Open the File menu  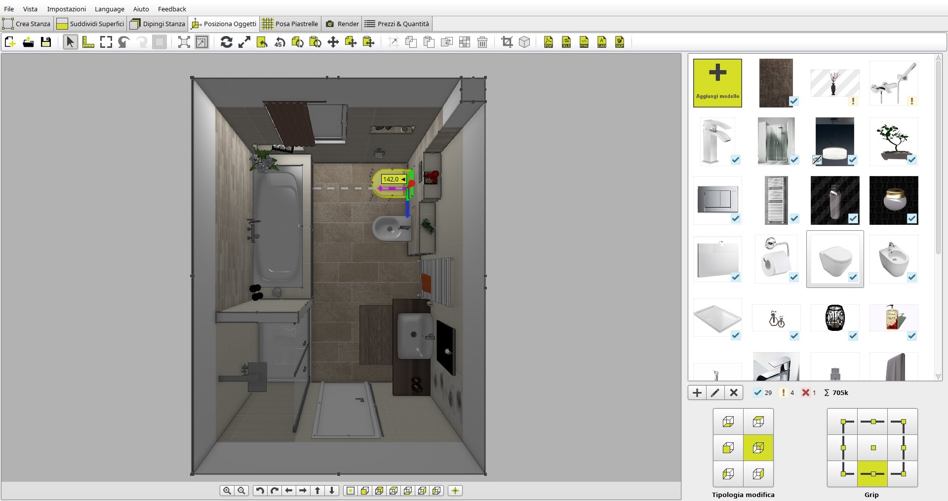click(9, 9)
